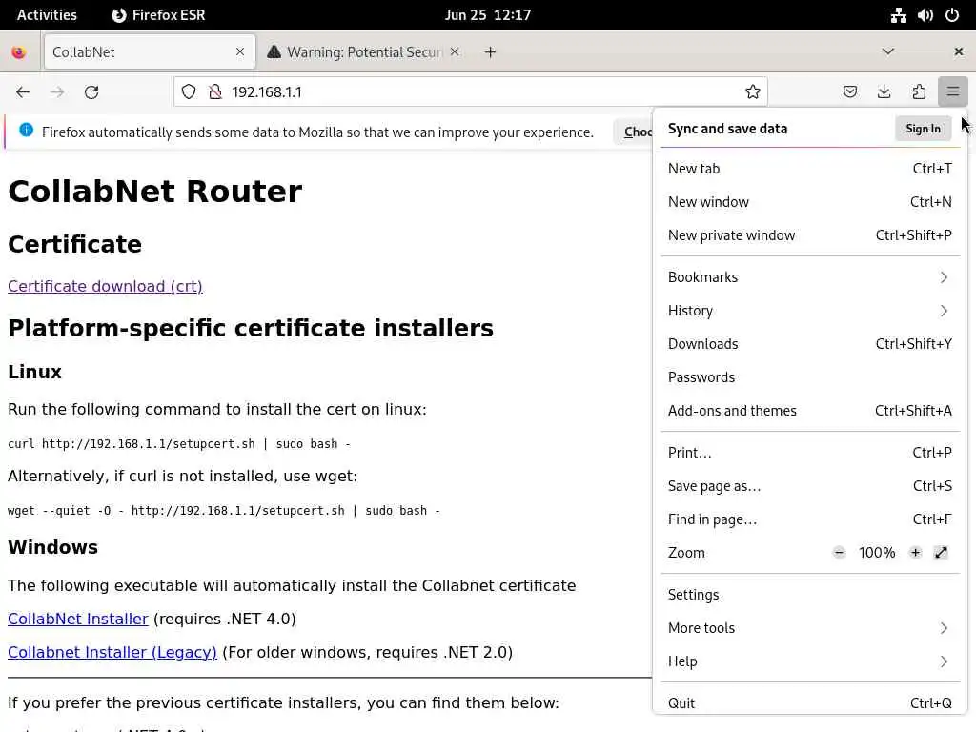Viewport: 976px width, 732px height.
Task: Open power menu icon in top bar
Action: 952,15
